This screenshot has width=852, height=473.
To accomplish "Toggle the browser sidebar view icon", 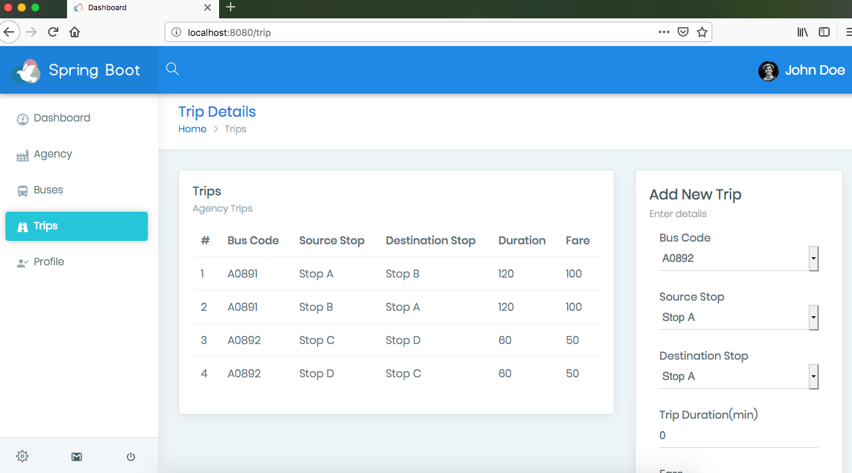I will 824,32.
